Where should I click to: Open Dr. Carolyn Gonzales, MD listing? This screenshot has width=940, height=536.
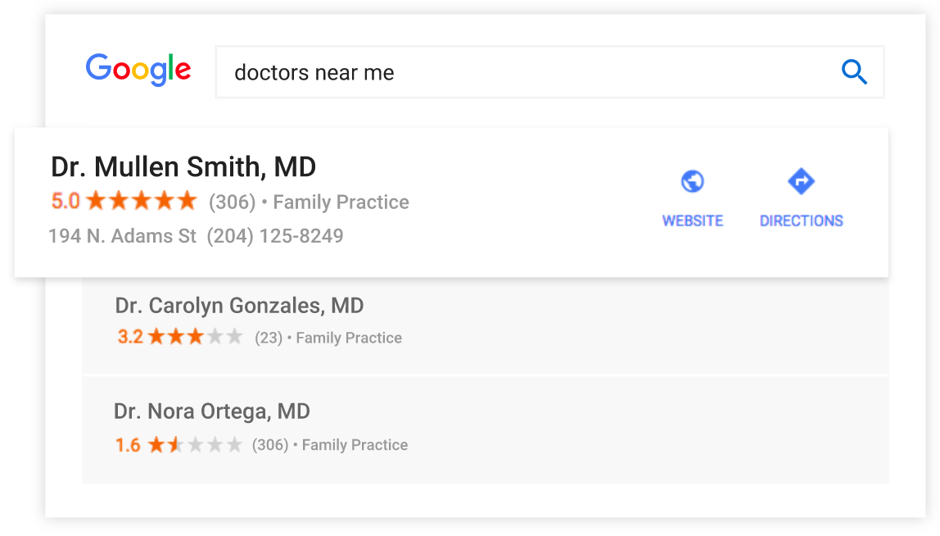click(239, 306)
